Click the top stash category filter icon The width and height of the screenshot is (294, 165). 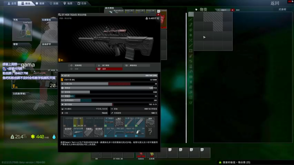(x=191, y=14)
